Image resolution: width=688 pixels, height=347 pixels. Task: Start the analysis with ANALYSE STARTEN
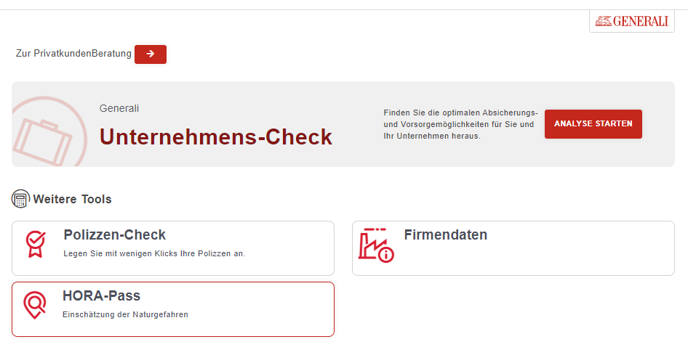click(x=593, y=124)
